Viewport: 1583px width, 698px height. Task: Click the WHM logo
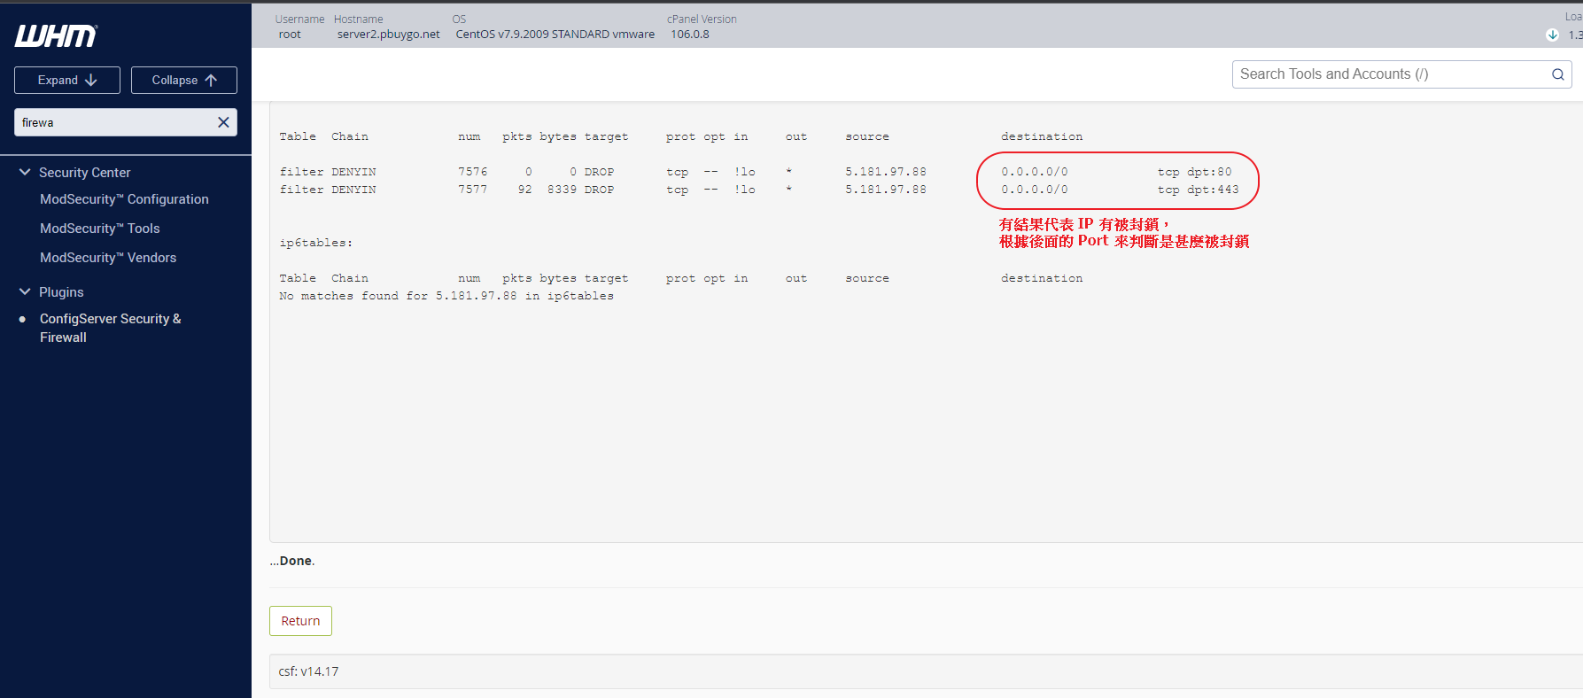click(56, 35)
